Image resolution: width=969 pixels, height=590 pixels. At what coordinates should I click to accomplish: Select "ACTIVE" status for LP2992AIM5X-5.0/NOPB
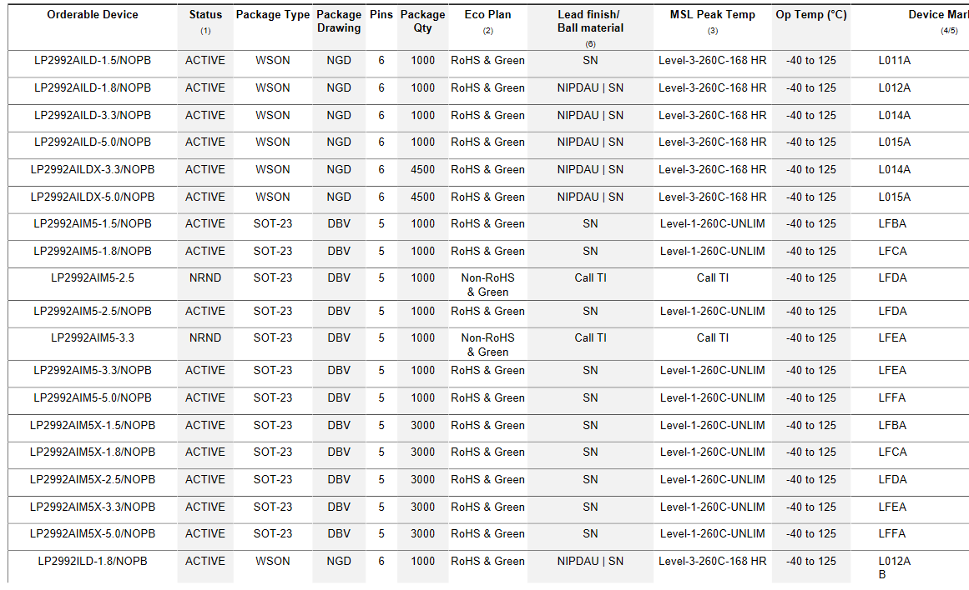[x=205, y=534]
